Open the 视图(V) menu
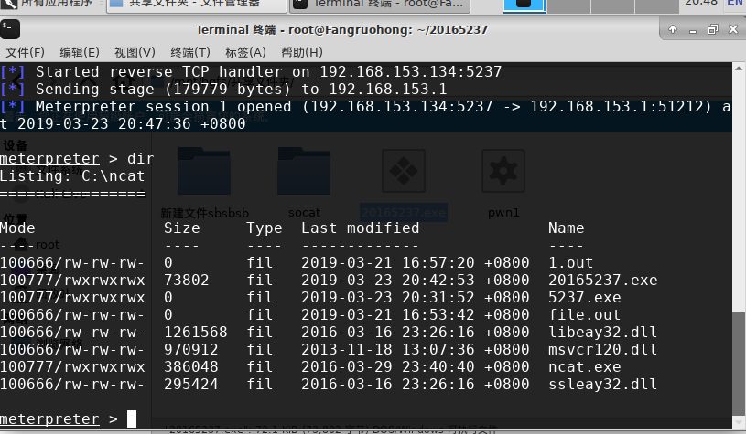The height and width of the screenshot is (434, 746). point(135,52)
